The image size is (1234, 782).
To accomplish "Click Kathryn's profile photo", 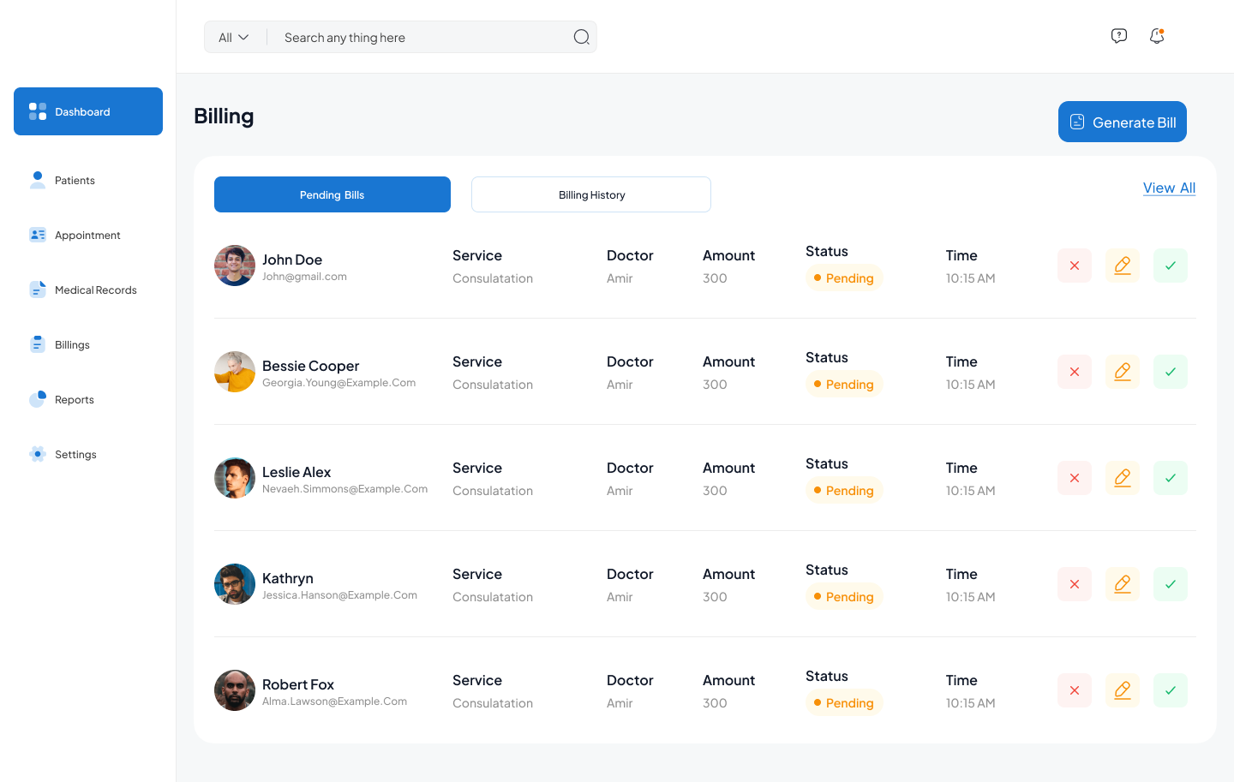I will coord(235,584).
